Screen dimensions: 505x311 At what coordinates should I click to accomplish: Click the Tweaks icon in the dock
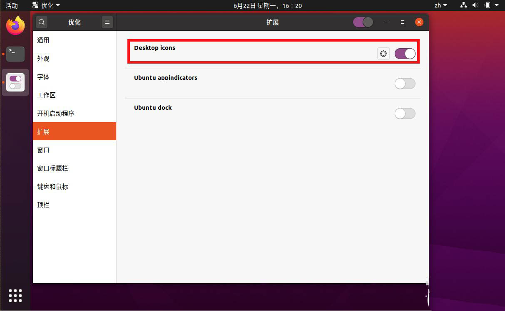click(x=15, y=82)
